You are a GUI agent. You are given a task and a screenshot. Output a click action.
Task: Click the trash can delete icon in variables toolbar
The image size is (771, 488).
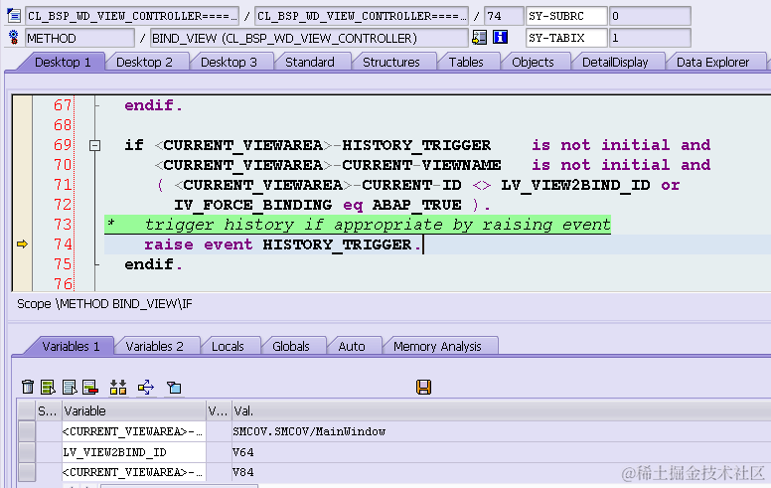[28, 388]
